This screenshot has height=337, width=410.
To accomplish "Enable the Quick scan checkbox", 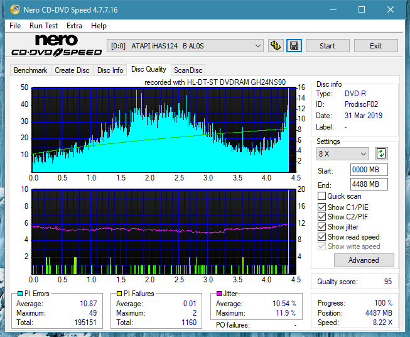I will [321, 196].
